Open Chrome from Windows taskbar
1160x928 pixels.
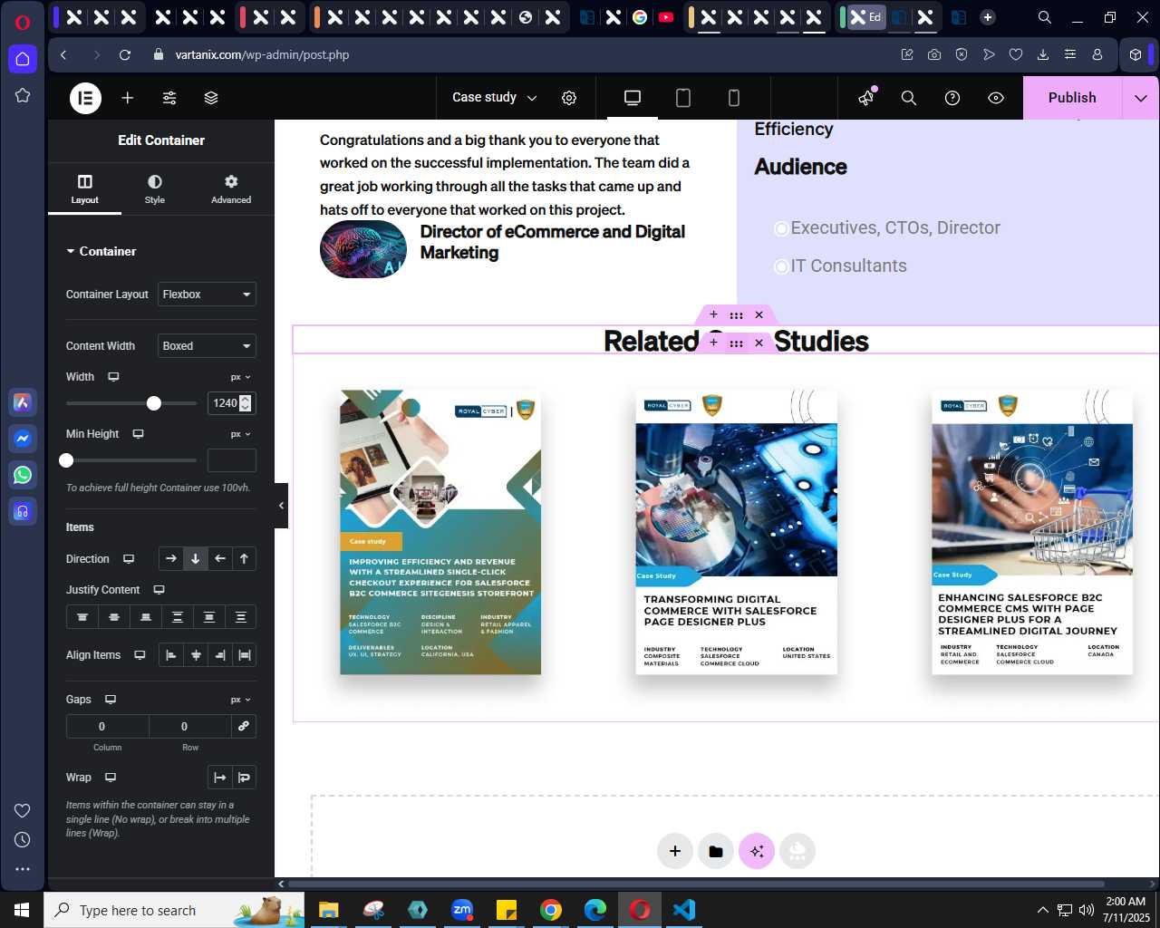(x=551, y=910)
